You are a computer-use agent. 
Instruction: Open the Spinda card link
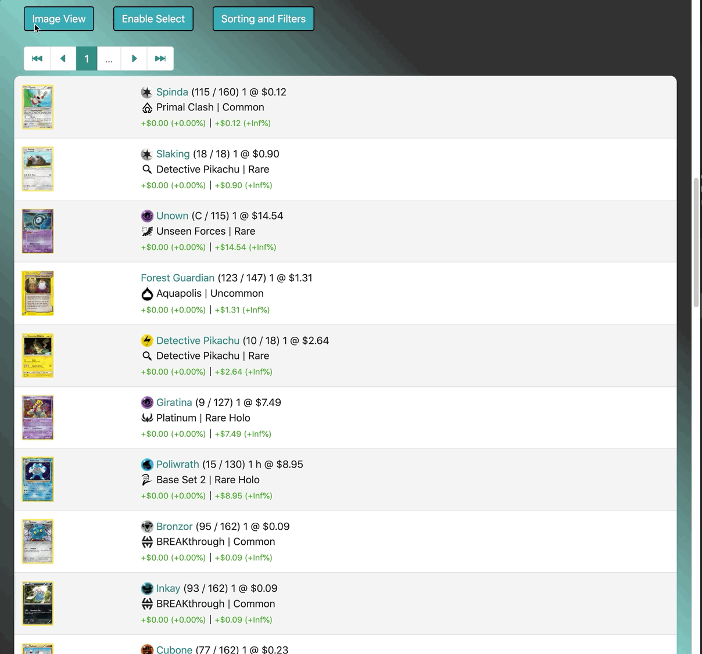pos(172,92)
